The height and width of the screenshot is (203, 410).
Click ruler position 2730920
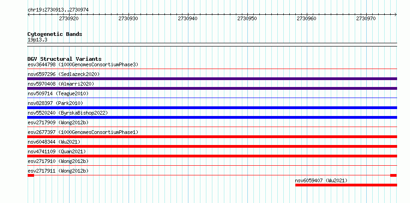69,18
